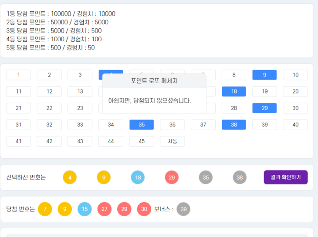318x237 pixels.
Task: Click gray selected ball 38
Action: (240, 177)
